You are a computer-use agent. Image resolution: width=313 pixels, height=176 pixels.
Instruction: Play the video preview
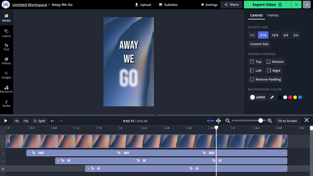(6, 121)
